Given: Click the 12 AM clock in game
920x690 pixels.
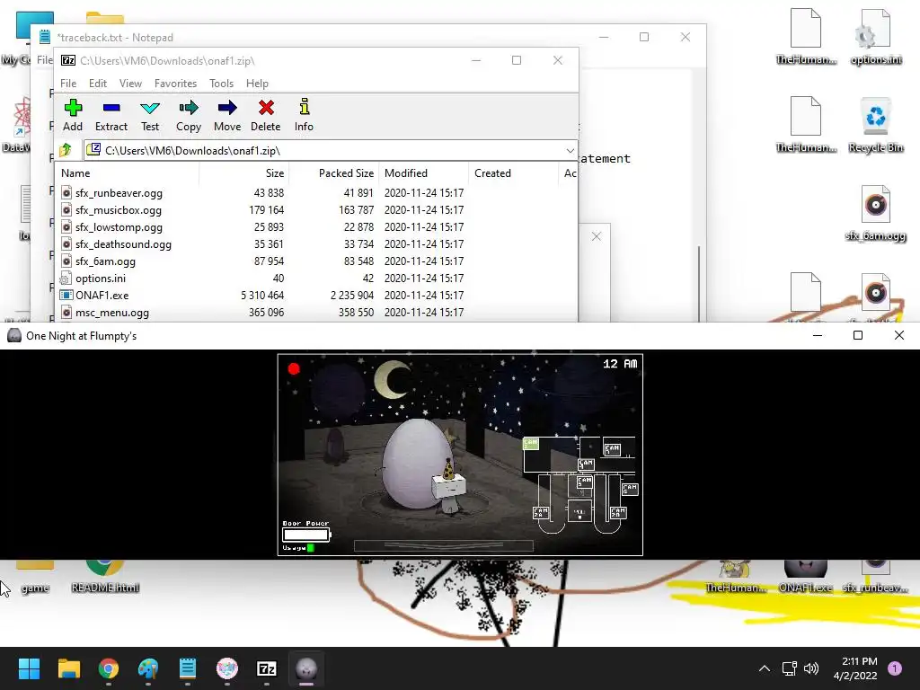Looking at the screenshot, I should tap(620, 364).
